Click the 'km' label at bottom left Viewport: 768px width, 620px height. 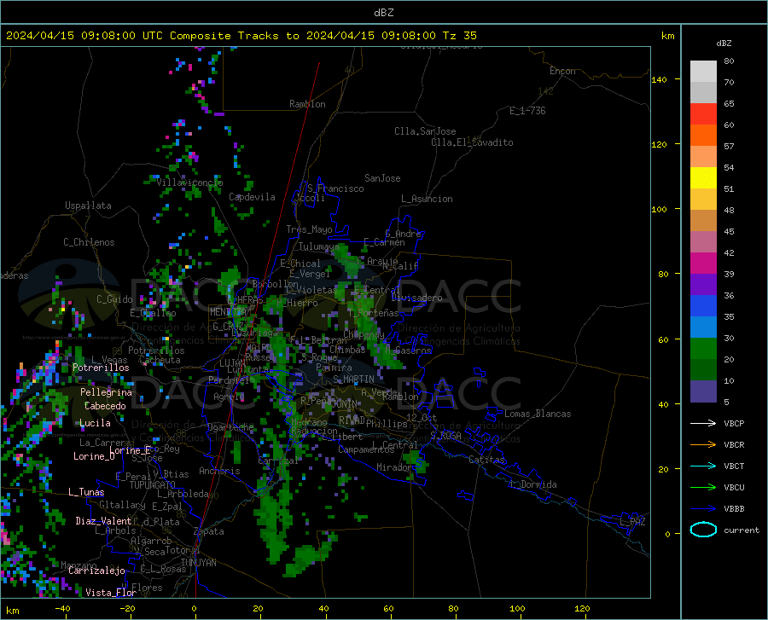12,611
